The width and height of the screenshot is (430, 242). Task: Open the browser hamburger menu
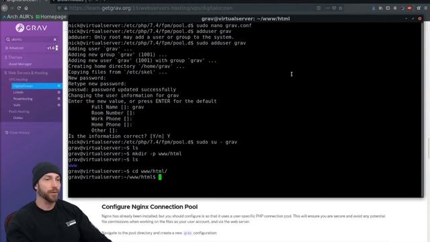pos(426,8)
